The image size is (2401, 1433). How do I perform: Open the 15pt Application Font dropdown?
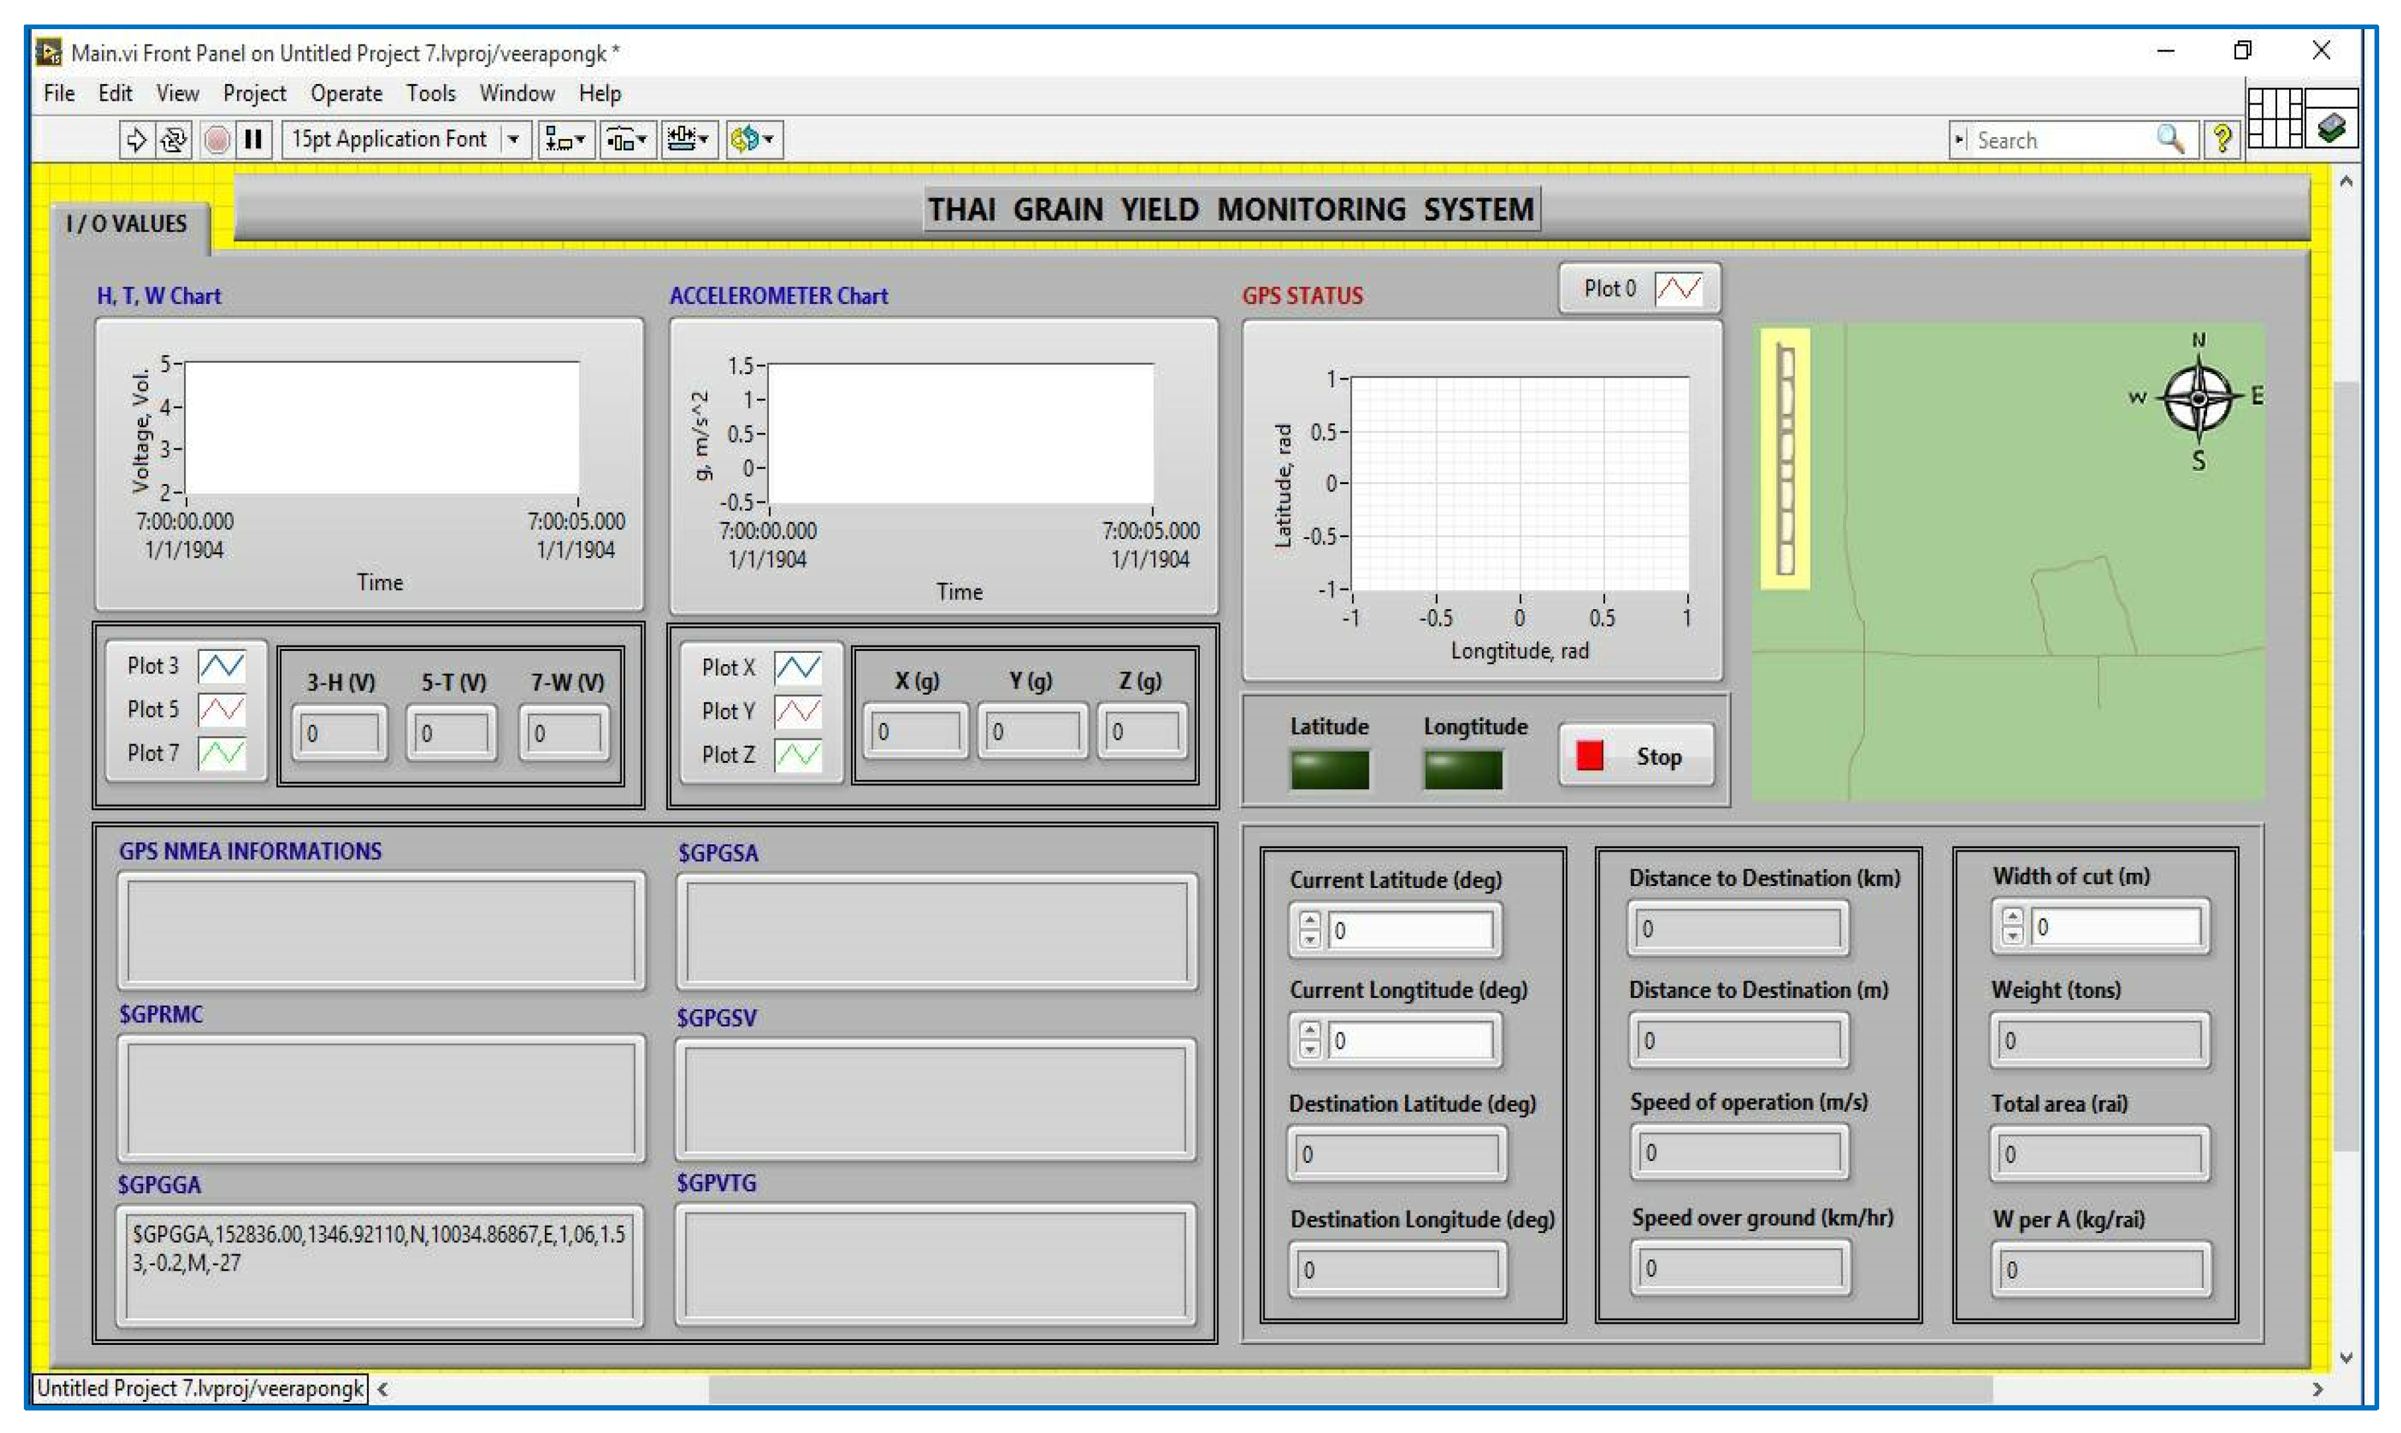[514, 140]
